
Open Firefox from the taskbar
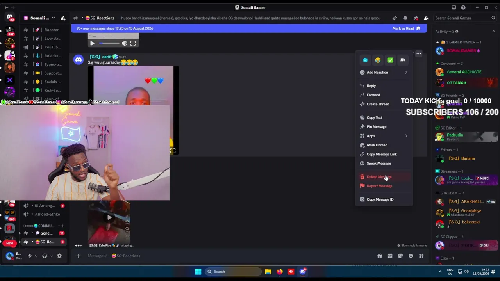[280, 272]
